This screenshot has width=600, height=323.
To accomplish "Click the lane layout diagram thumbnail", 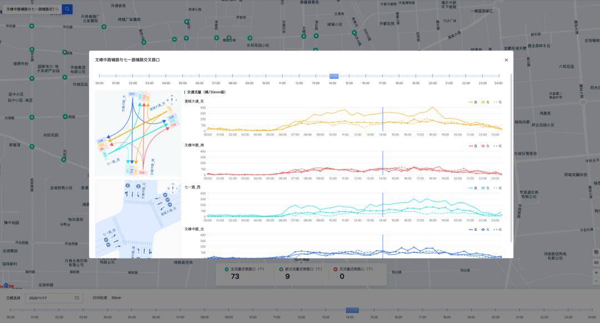I will pyautogui.click(x=138, y=219).
